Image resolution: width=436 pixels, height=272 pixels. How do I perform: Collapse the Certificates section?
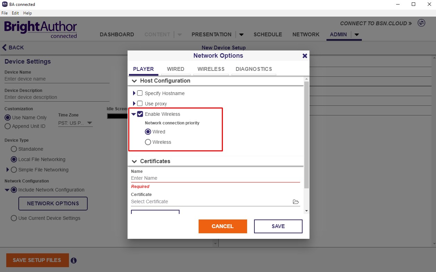[134, 161]
